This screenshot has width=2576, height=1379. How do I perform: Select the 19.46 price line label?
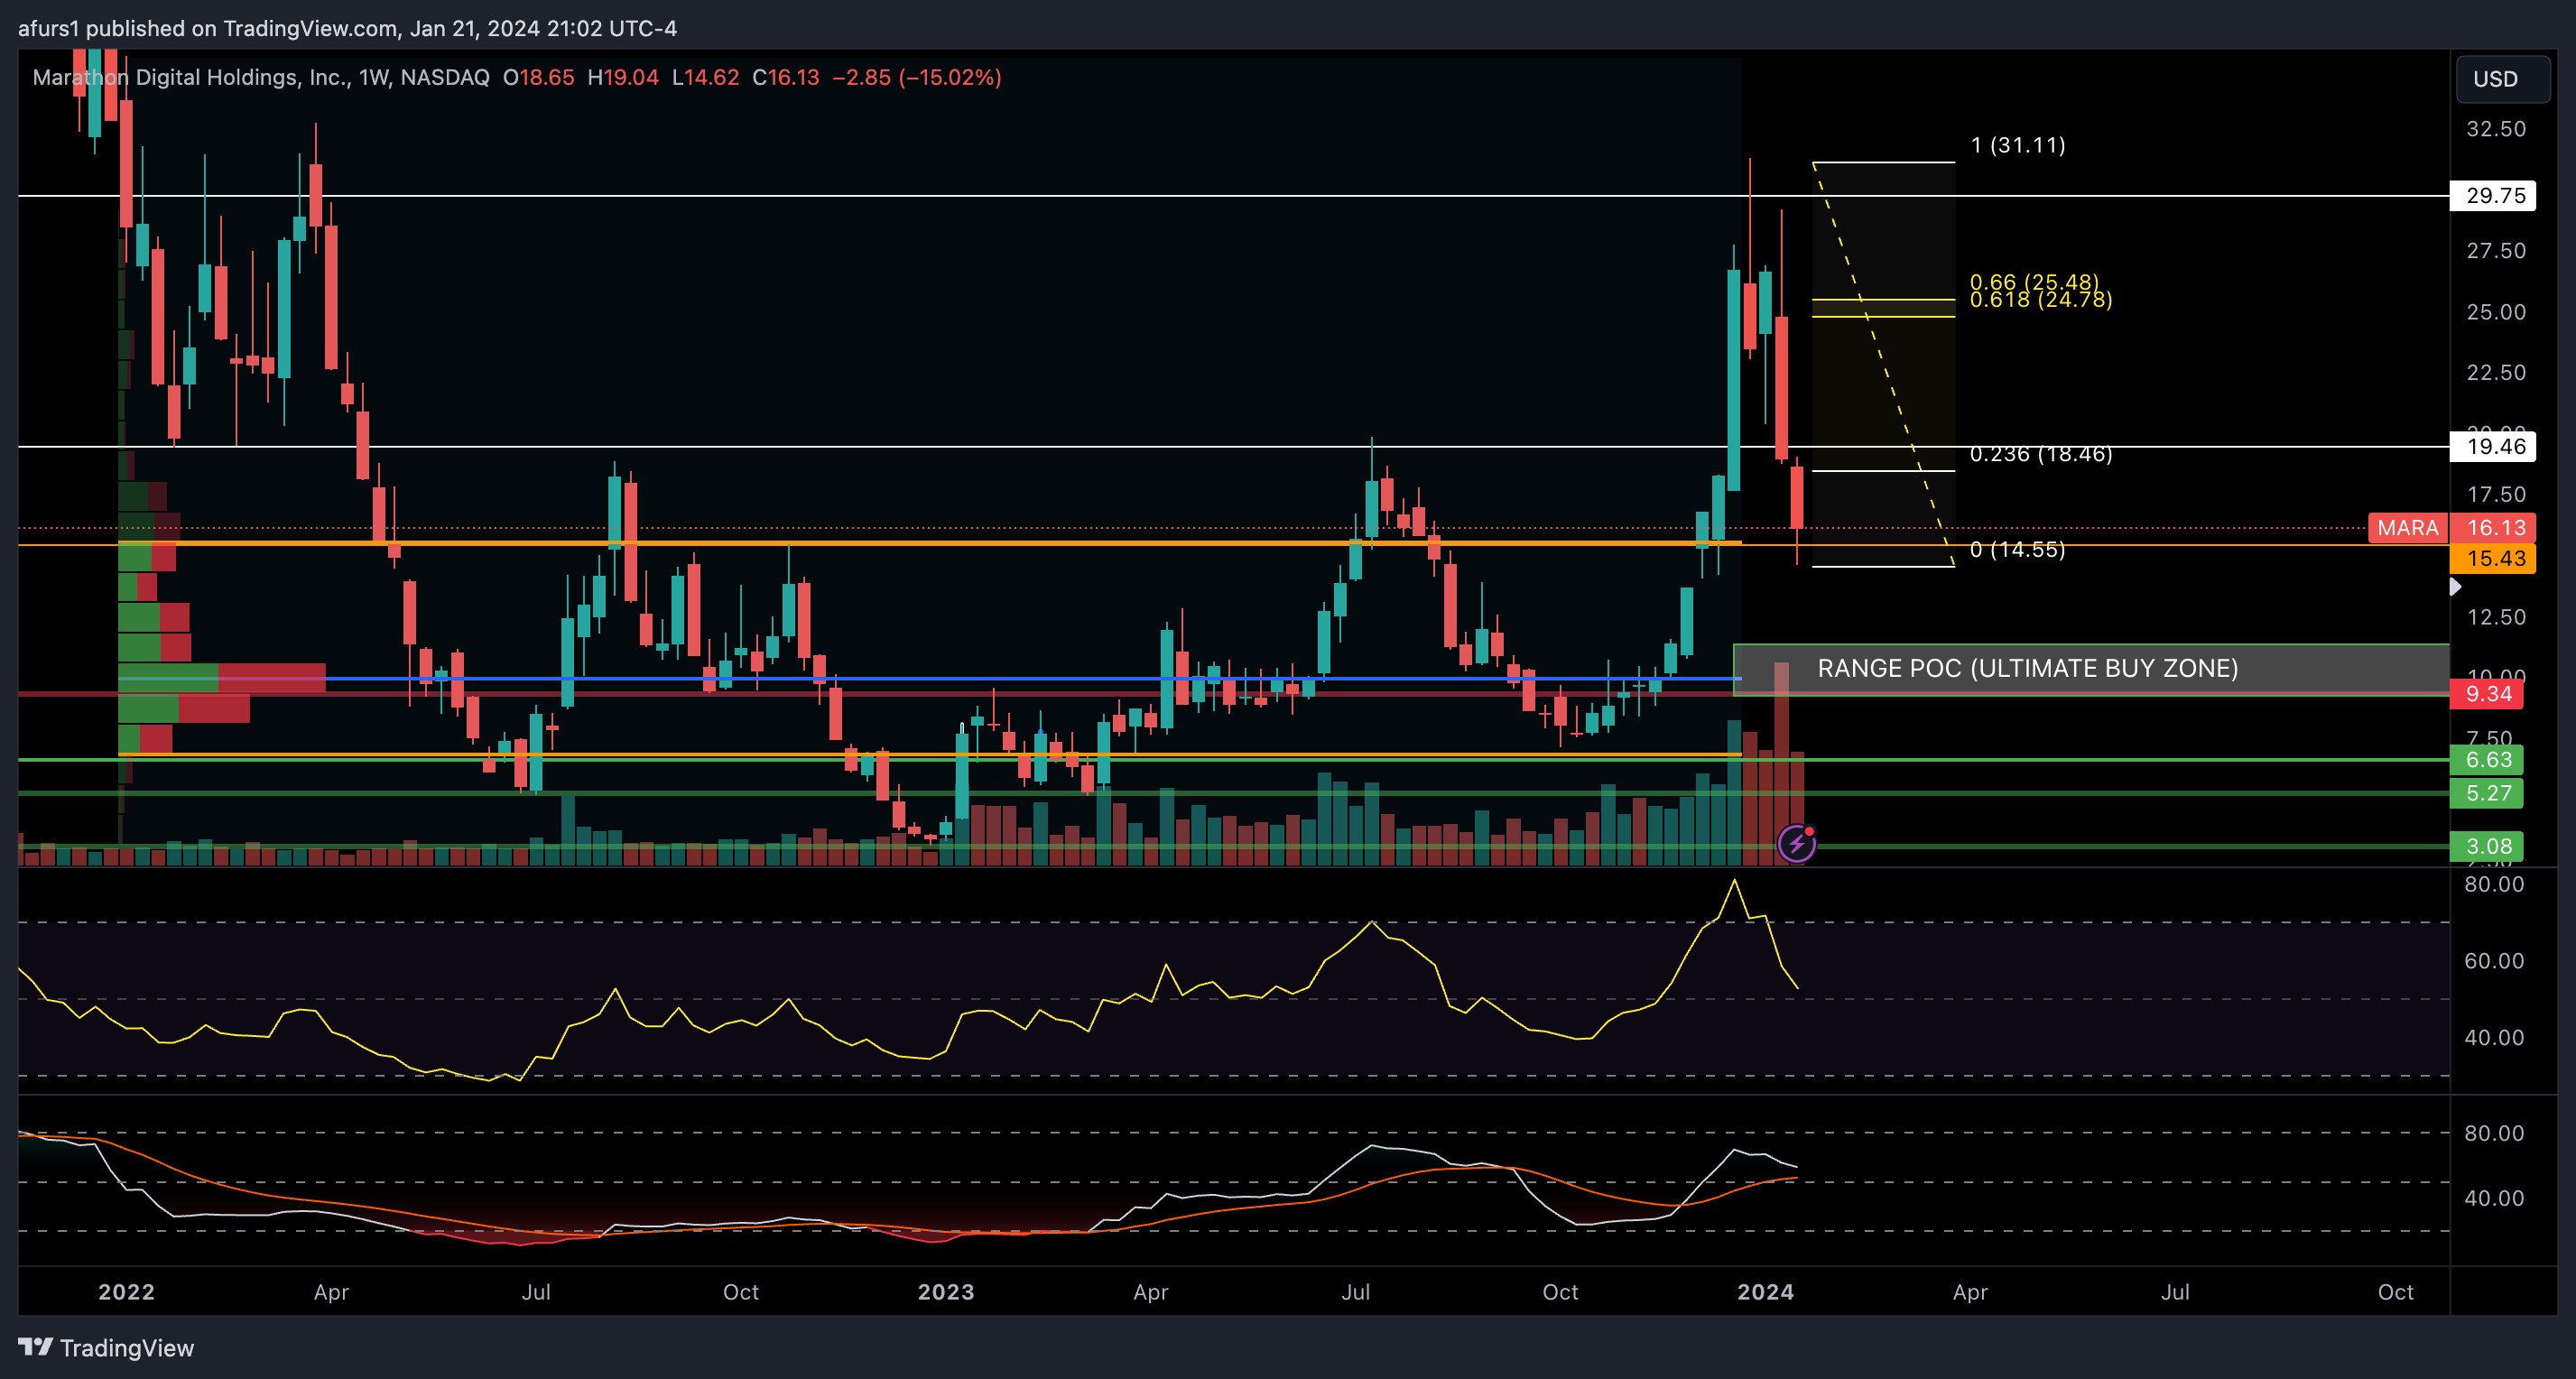2493,446
